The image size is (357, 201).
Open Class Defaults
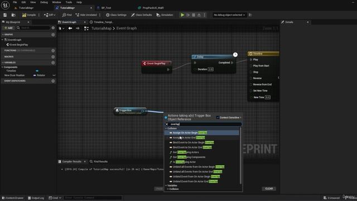[x=141, y=15]
